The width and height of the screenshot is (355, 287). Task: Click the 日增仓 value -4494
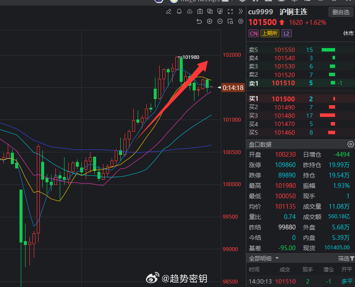[342, 155]
